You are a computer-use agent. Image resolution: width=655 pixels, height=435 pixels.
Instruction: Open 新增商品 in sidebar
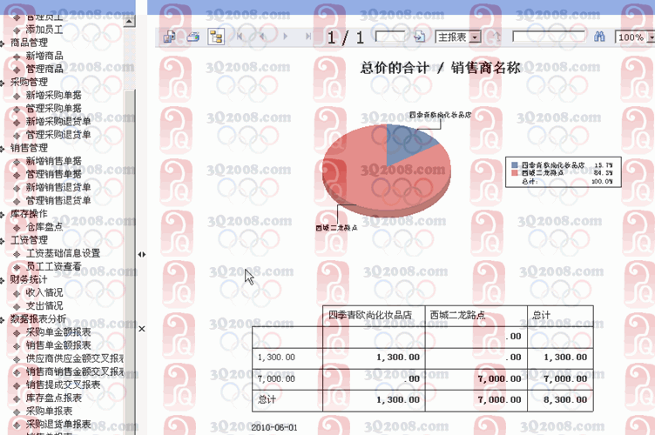(x=44, y=56)
